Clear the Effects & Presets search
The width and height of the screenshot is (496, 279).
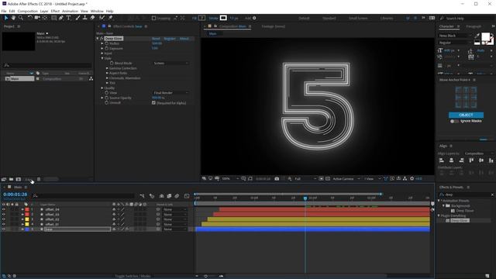click(492, 195)
